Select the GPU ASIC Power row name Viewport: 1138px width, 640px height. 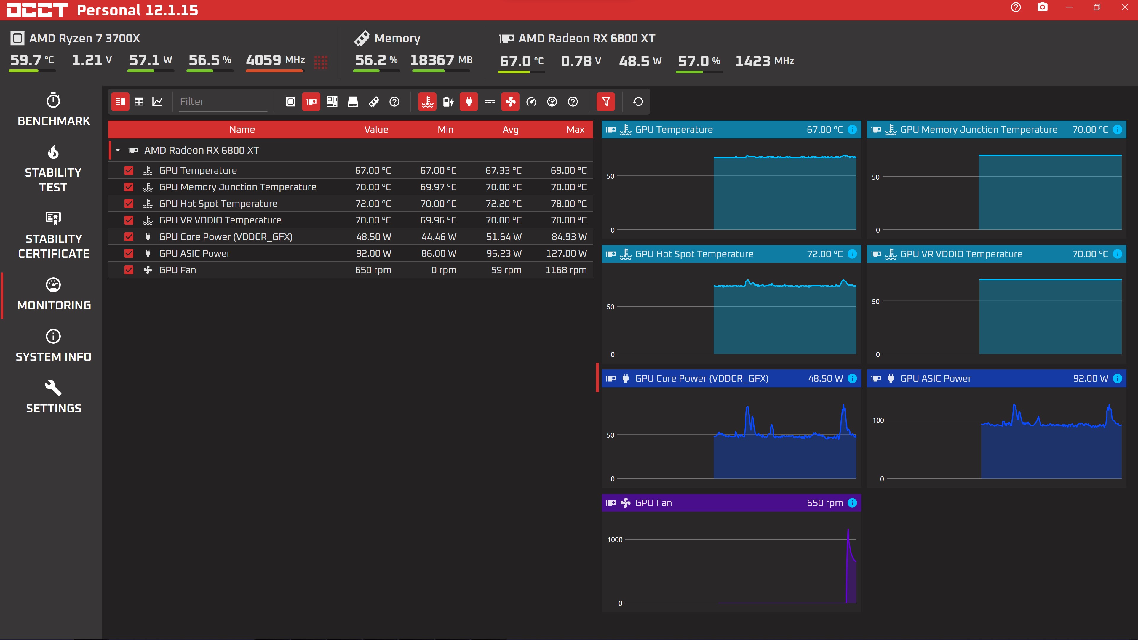(194, 254)
